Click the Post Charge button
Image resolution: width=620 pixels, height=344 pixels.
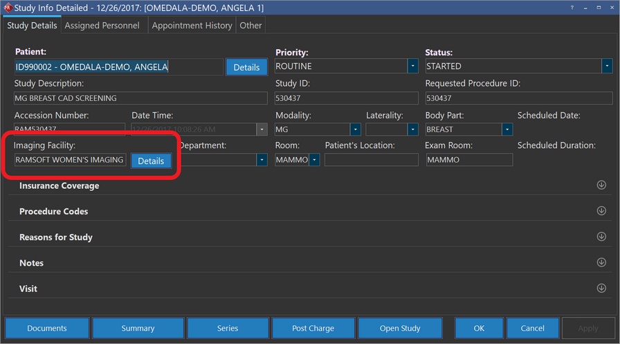click(313, 328)
